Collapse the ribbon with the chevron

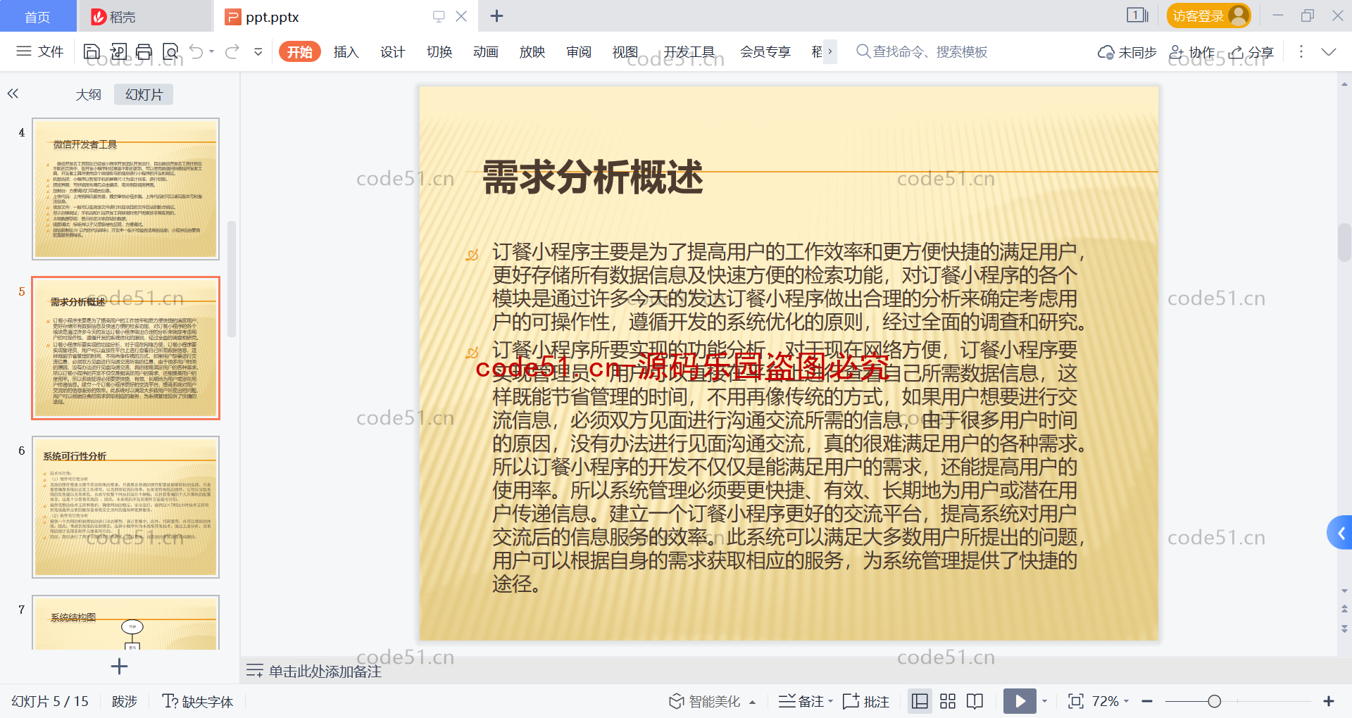point(1329,51)
